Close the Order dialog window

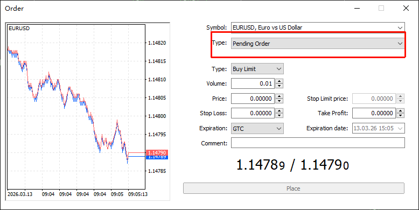[x=406, y=8]
